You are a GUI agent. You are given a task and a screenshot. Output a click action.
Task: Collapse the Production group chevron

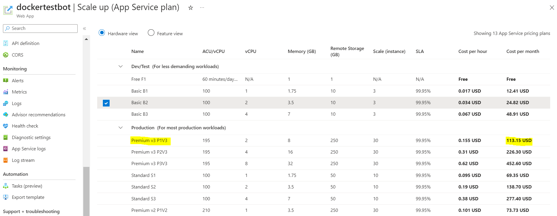pyautogui.click(x=121, y=128)
